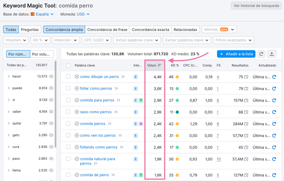Click dark green KD dot for sexo como perros

point(177,112)
